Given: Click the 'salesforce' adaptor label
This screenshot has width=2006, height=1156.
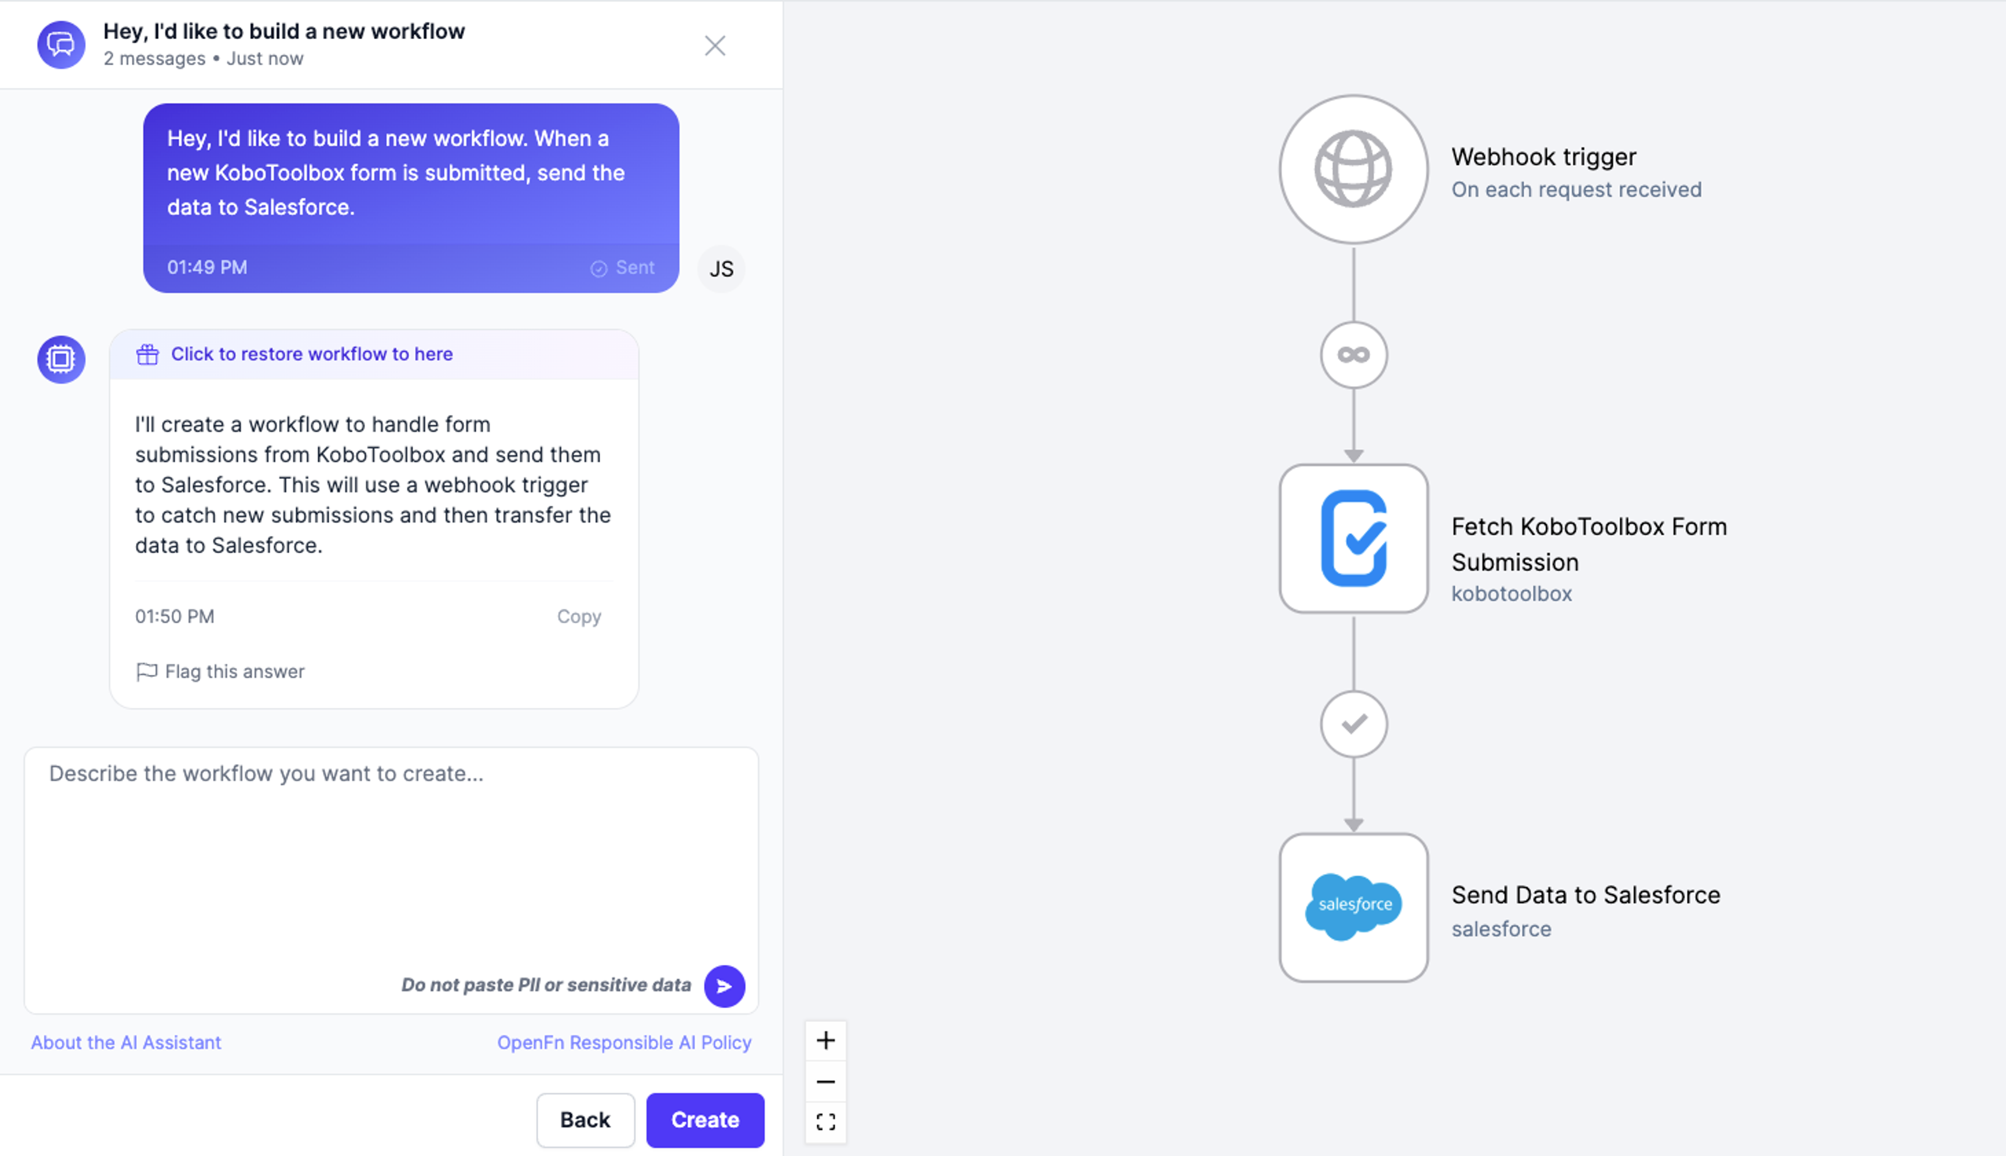Looking at the screenshot, I should point(1501,929).
